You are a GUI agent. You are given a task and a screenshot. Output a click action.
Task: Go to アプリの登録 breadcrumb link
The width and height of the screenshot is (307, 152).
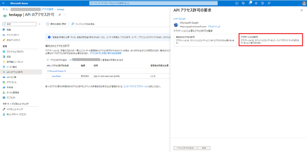point(48,9)
